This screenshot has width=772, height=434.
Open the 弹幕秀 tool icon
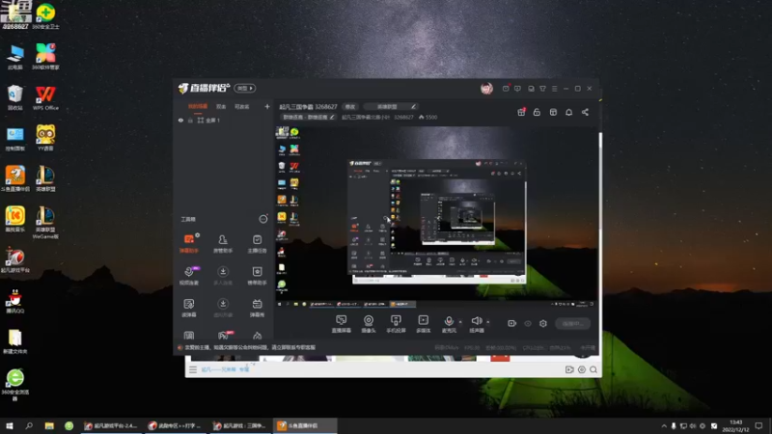(257, 308)
